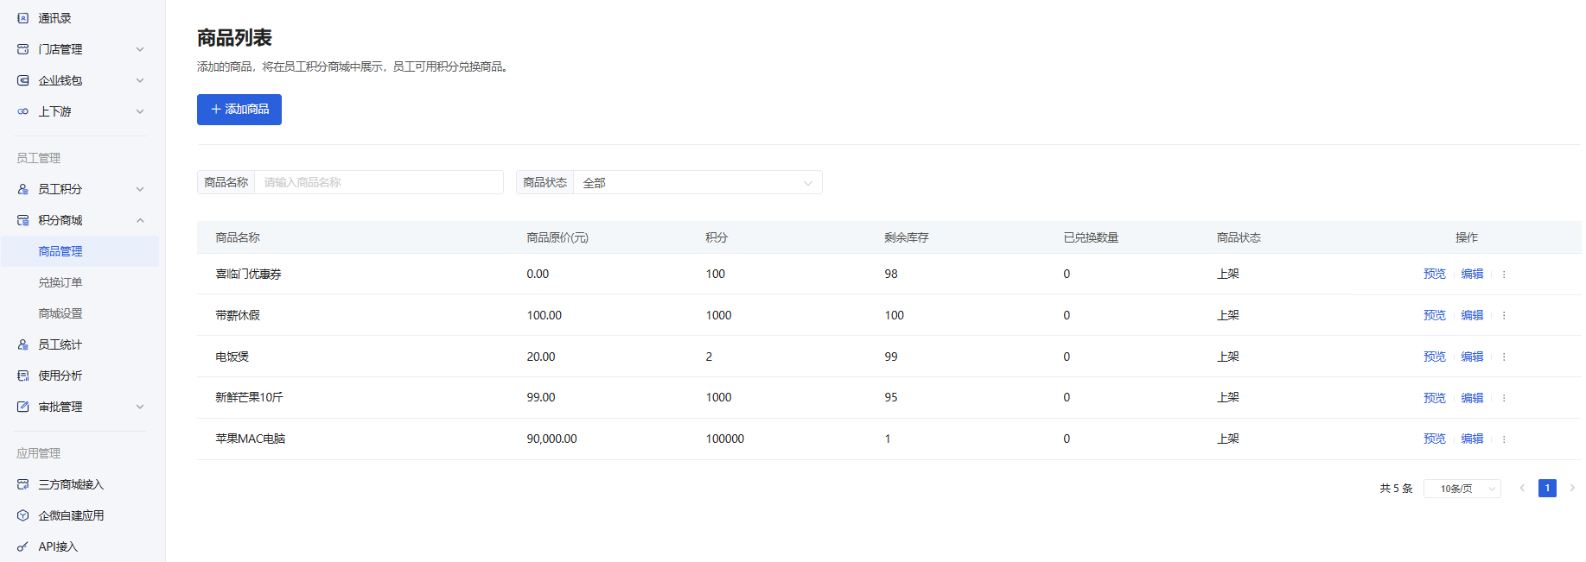1586x562 pixels.
Task: Preview 新鲜芒果10斤 via 预览 link
Action: [x=1435, y=398]
